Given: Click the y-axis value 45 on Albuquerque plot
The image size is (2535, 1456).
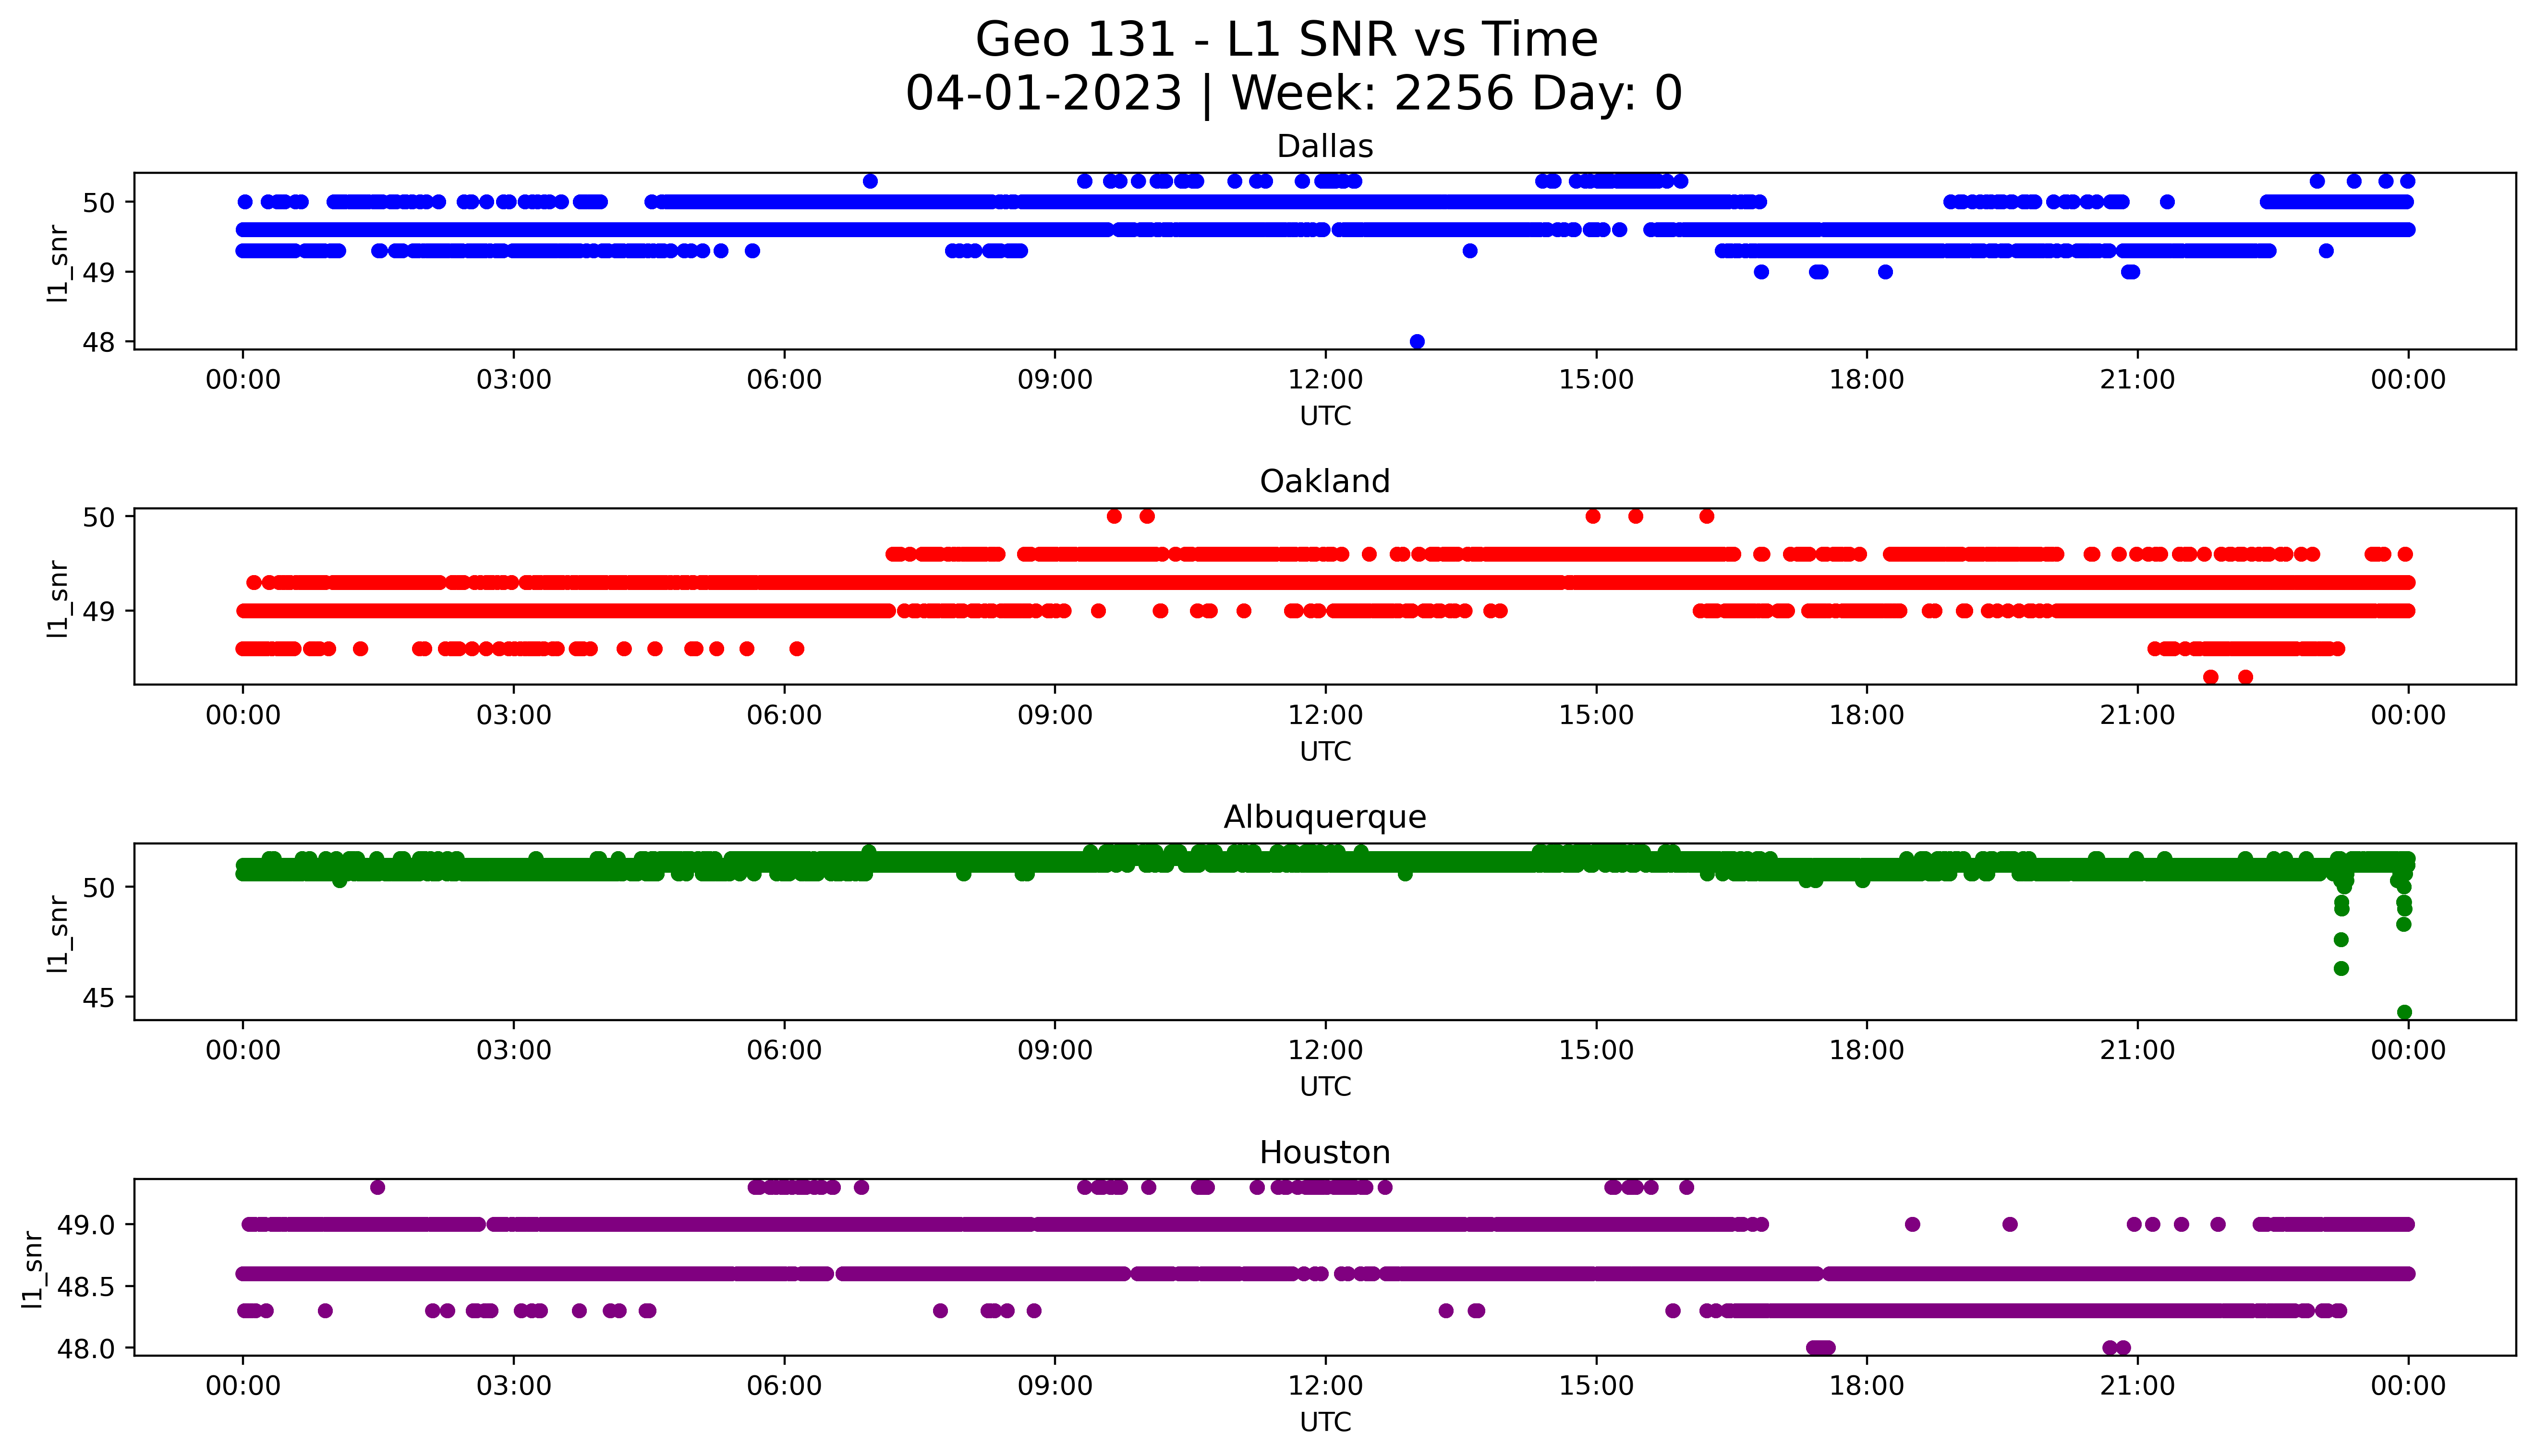Looking at the screenshot, I should 100,999.
